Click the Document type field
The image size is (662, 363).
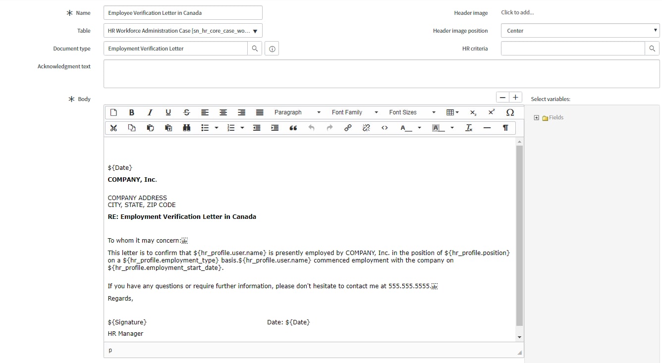(175, 49)
